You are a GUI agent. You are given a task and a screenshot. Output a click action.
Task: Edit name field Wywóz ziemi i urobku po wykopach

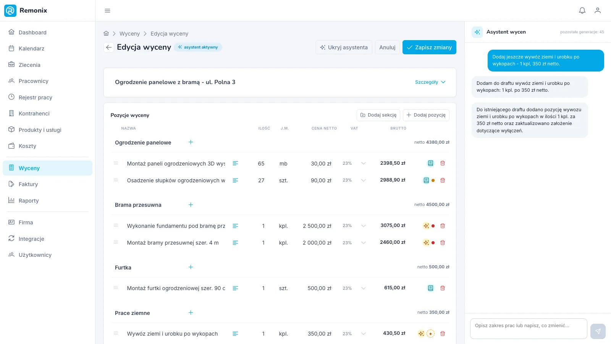[x=176, y=334]
